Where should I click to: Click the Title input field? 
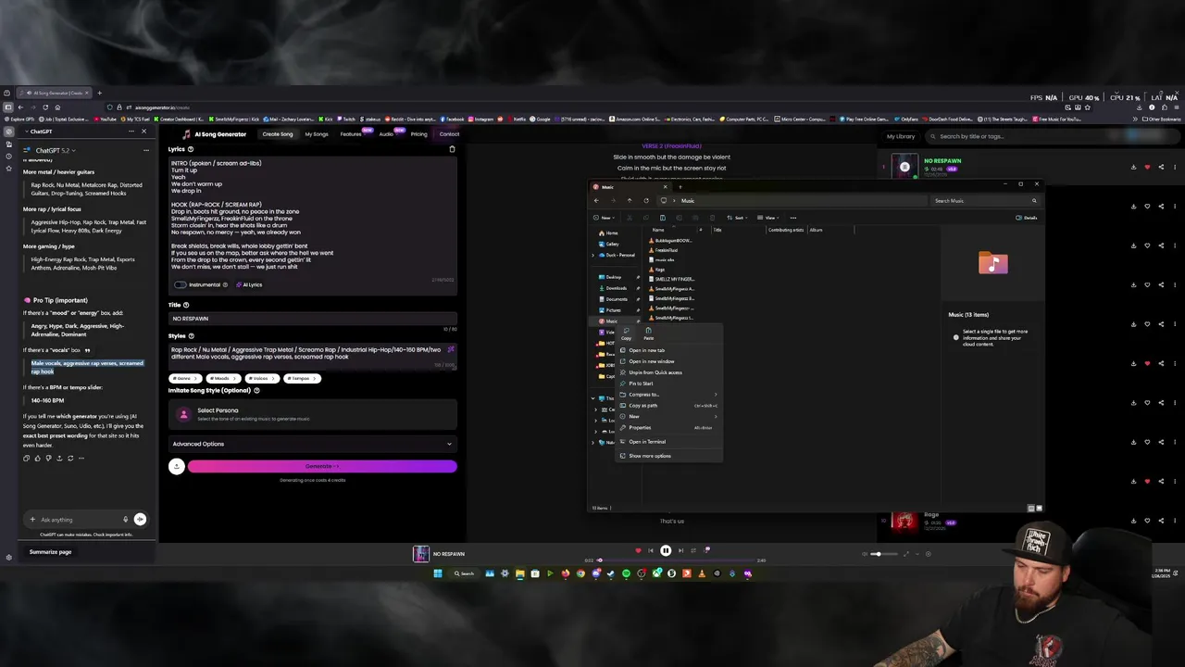pyautogui.click(x=312, y=319)
